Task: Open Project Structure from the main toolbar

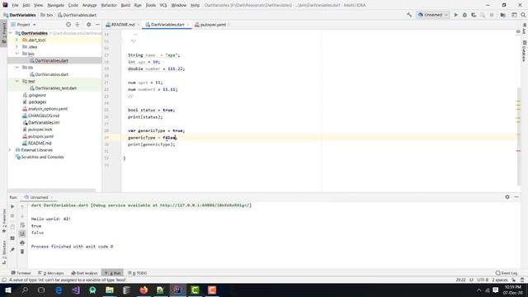Action: point(502,15)
